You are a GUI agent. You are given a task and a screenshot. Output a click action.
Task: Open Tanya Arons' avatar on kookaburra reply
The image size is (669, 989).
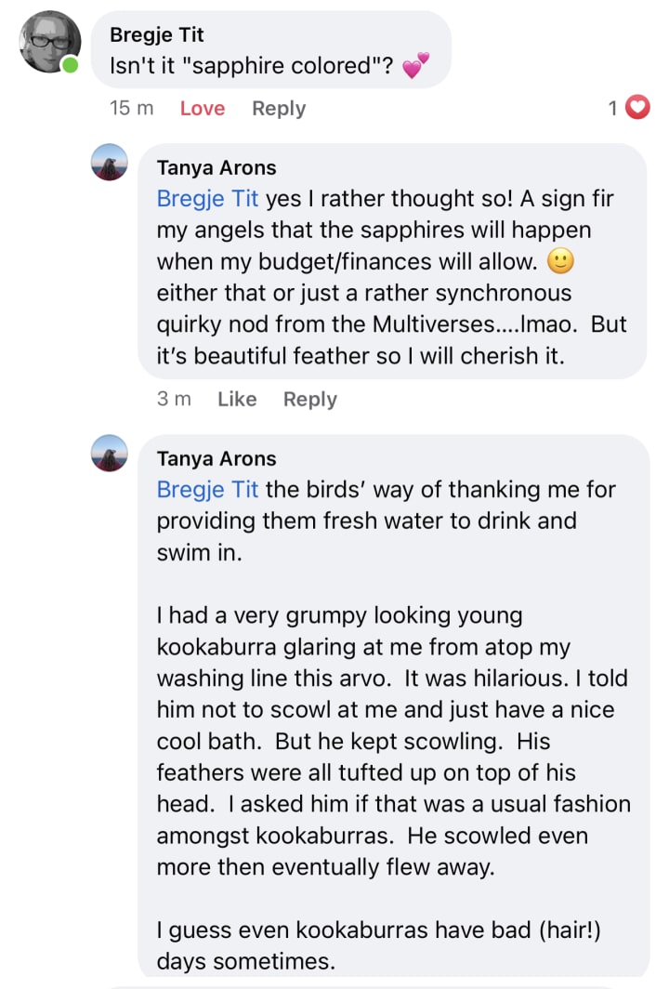110,454
